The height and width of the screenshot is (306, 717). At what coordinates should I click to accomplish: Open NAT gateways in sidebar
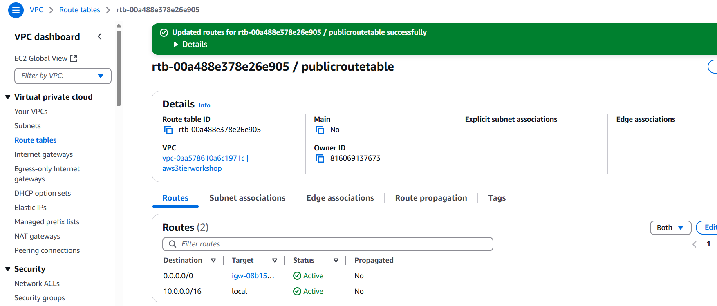click(x=37, y=236)
